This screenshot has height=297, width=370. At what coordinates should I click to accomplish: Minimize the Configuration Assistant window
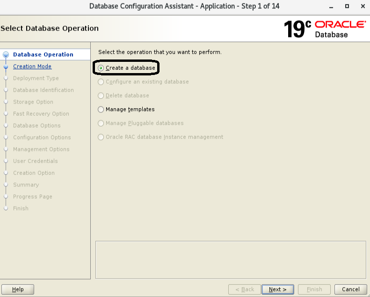[331, 7]
